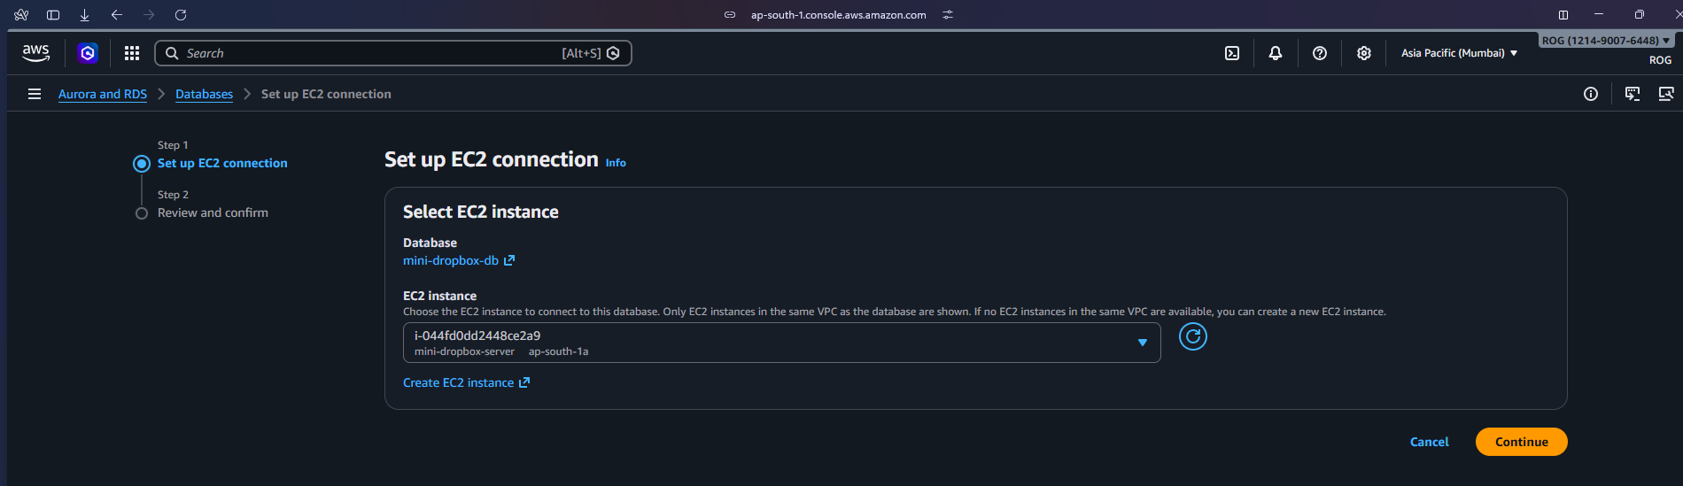The height and width of the screenshot is (486, 1683).
Task: Refresh the EC2 instance list
Action: tap(1192, 336)
